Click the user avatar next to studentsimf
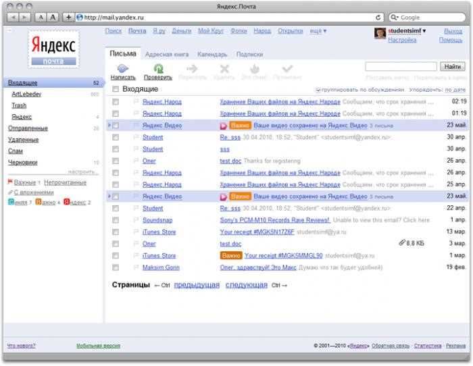Screen dimensions: 473x366 380,32
